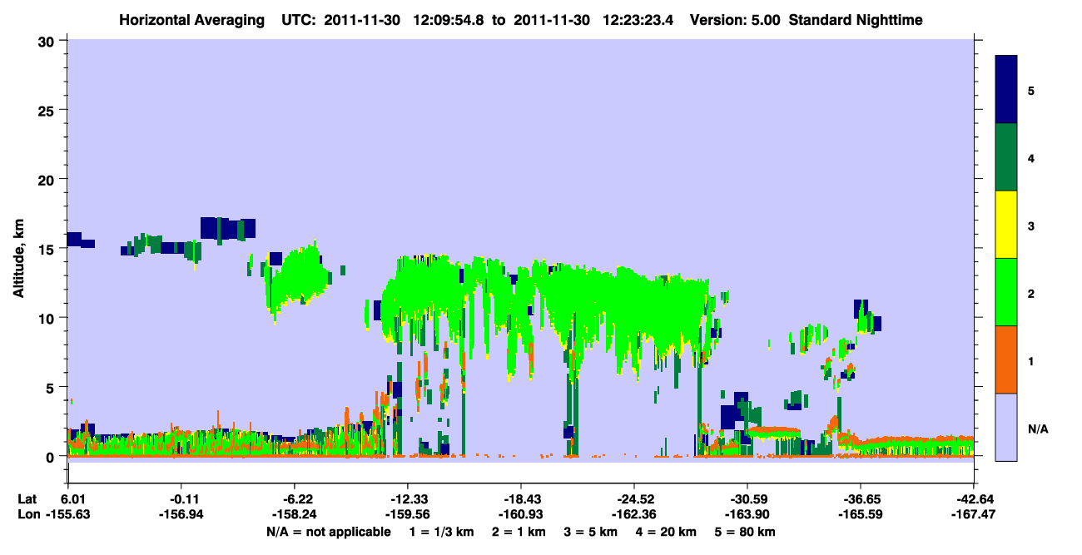Screen dimensions: 1082x555
Task: Click the longitude value -156.94
Action: coord(181,514)
